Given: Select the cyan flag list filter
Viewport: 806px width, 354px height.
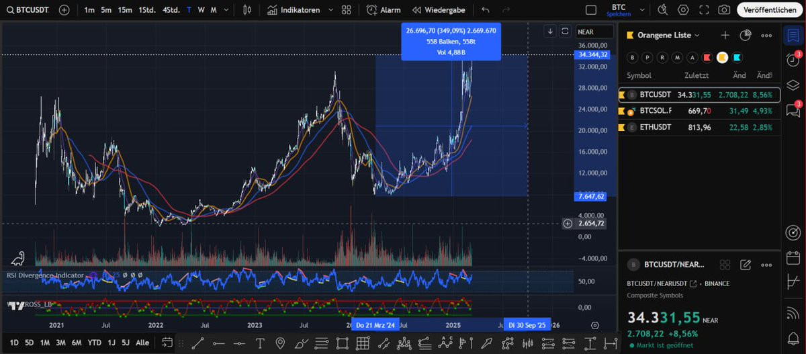Looking at the screenshot, I should coord(737,57).
